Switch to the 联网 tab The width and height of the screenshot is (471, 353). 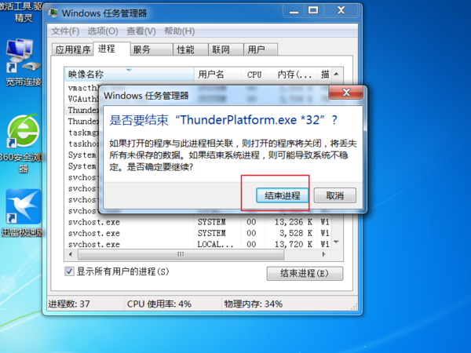pyautogui.click(x=225, y=49)
